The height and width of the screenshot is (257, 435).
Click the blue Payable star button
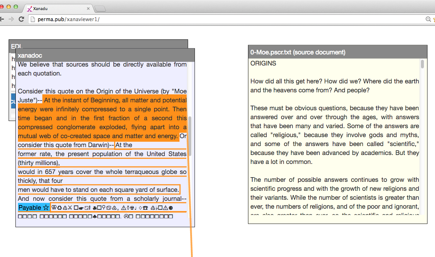pyautogui.click(x=34, y=208)
